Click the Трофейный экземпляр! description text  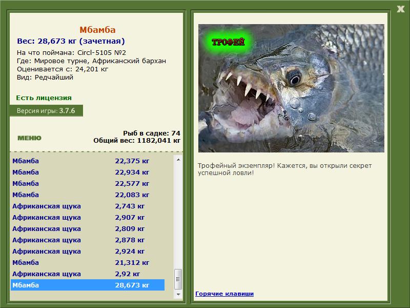point(284,169)
